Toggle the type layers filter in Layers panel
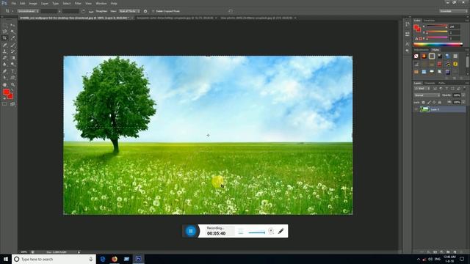 pos(446,89)
